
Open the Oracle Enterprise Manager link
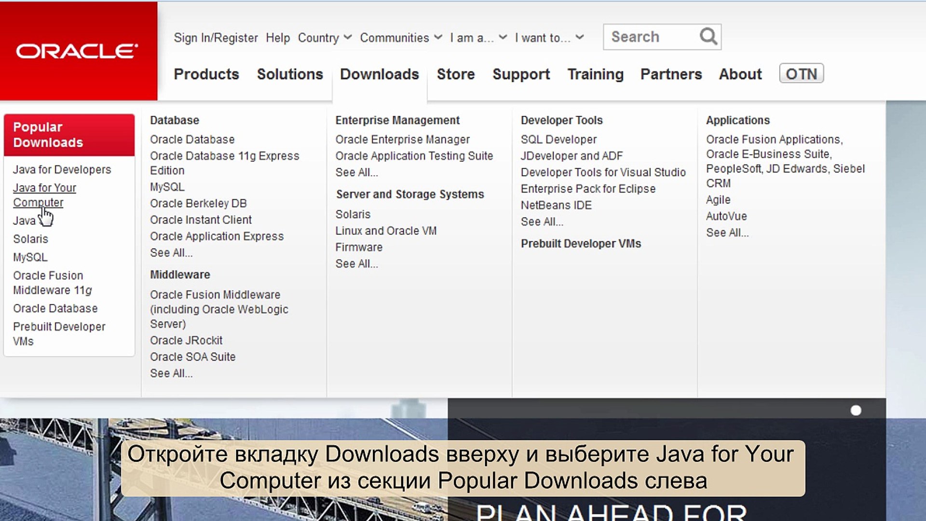(x=402, y=139)
